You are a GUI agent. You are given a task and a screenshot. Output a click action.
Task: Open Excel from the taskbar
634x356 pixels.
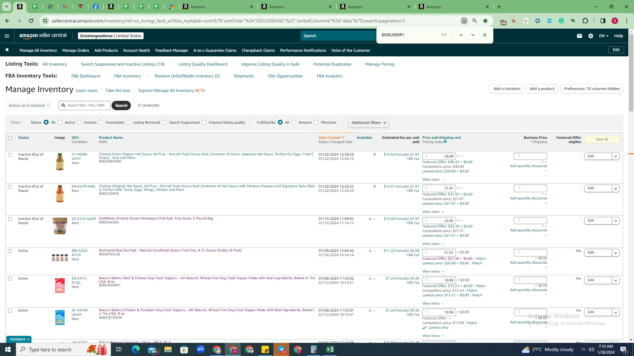coord(330,349)
